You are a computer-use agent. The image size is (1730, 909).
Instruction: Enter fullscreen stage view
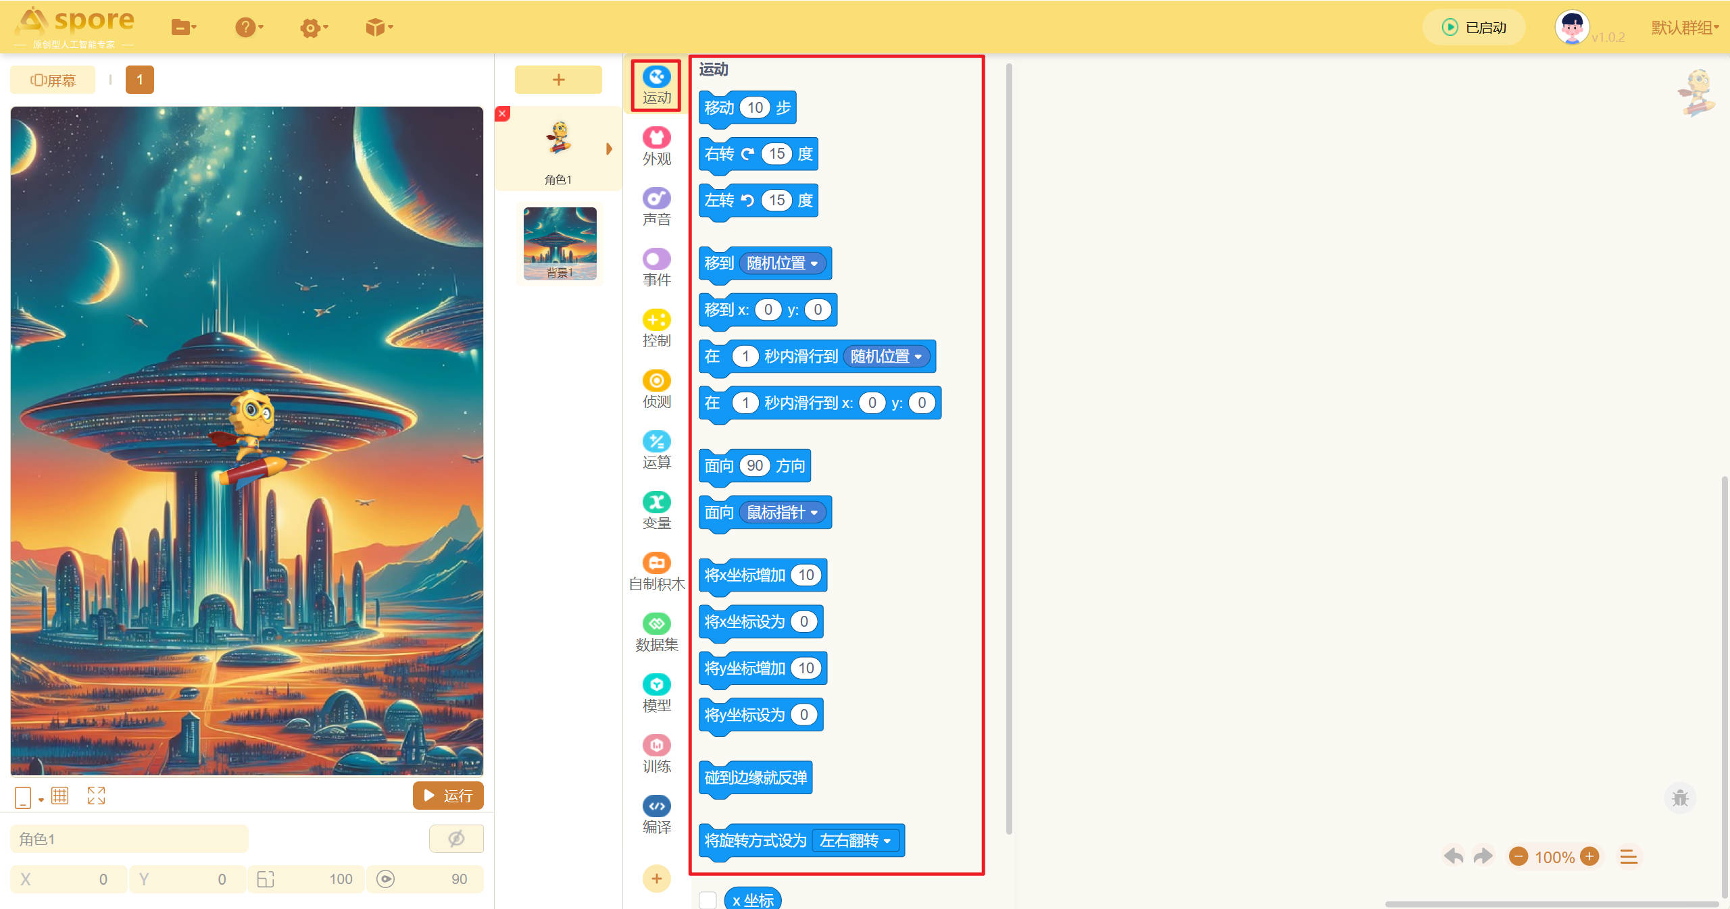pyautogui.click(x=96, y=796)
